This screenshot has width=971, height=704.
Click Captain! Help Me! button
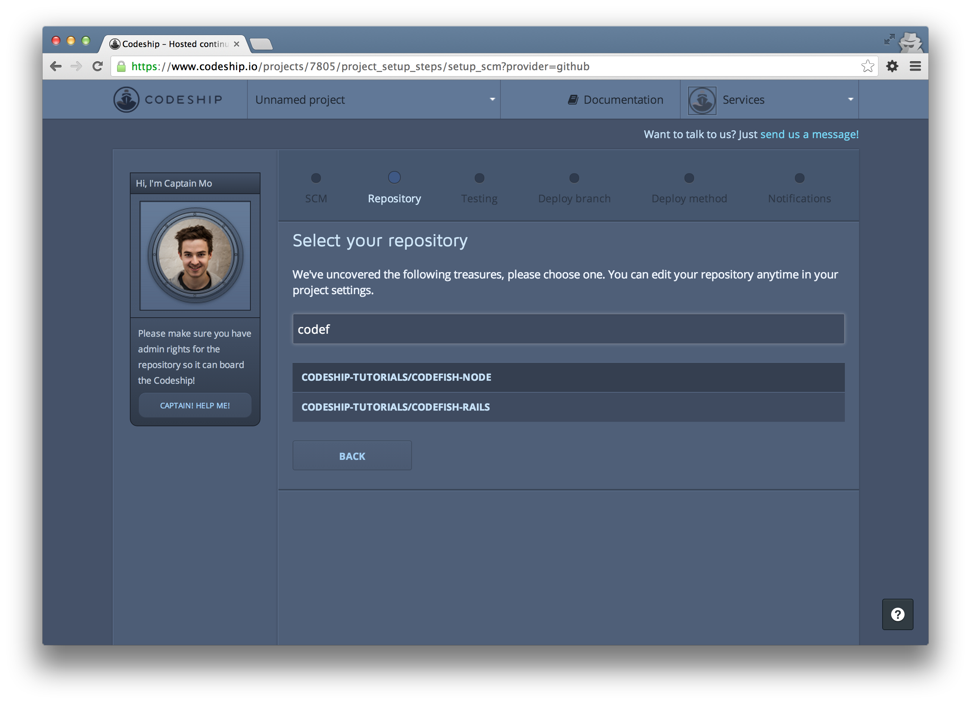[195, 405]
